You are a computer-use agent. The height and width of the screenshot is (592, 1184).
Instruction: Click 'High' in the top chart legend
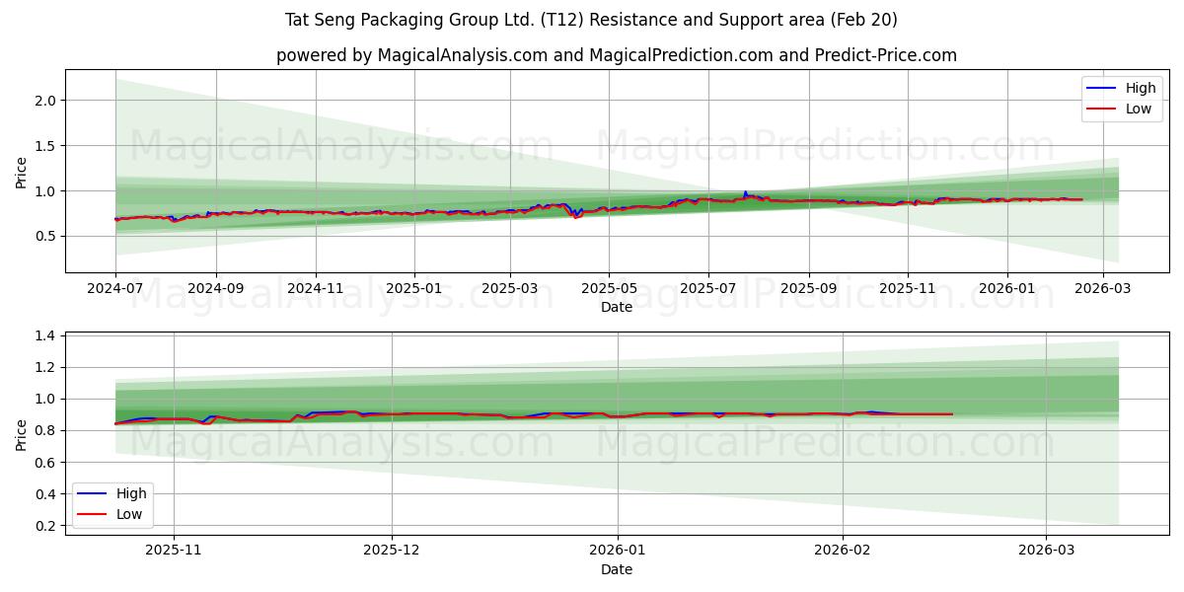1141,88
